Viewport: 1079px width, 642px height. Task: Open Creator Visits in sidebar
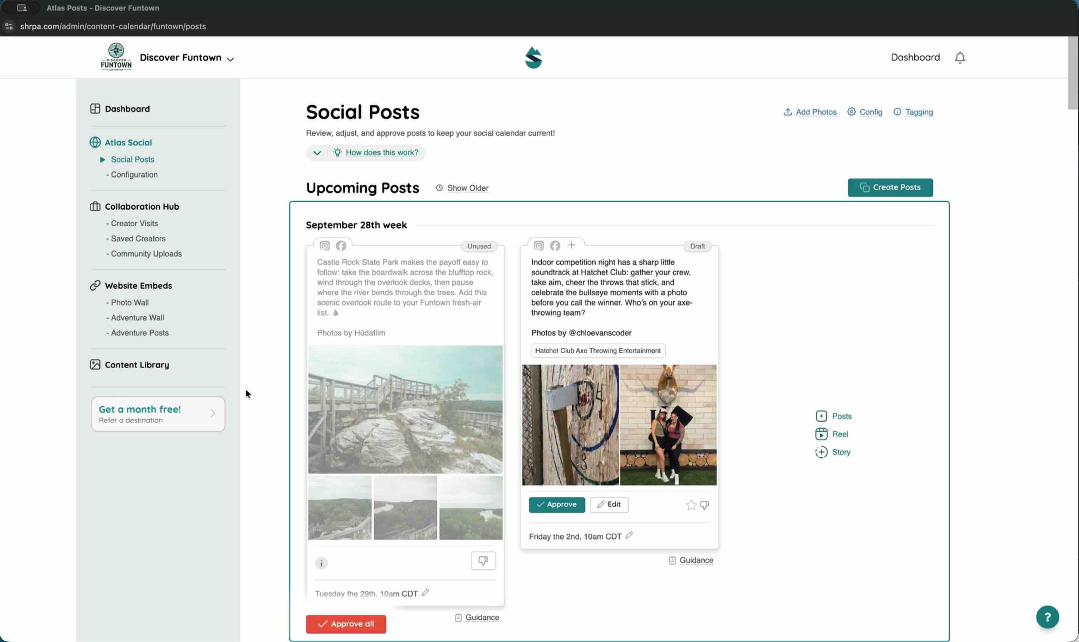[134, 224]
